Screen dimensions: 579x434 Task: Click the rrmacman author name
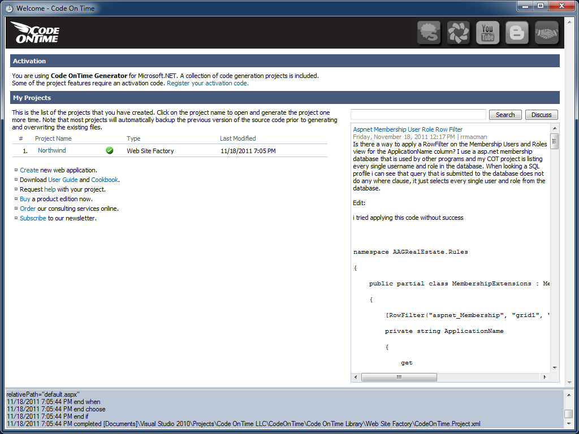[473, 137]
